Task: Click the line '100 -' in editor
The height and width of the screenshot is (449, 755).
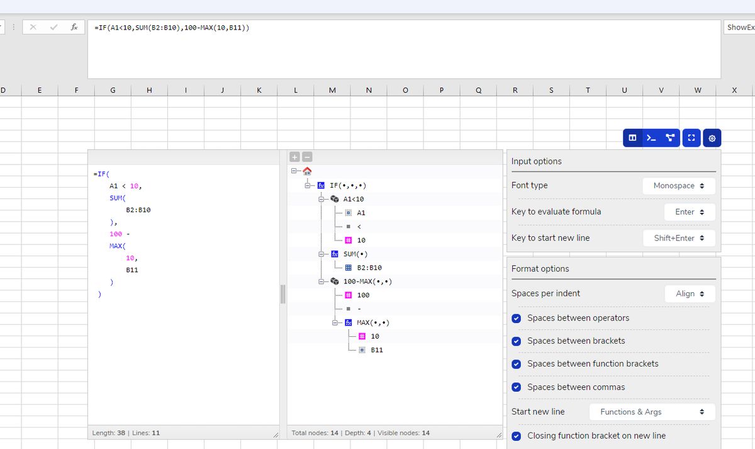Action: pos(120,234)
